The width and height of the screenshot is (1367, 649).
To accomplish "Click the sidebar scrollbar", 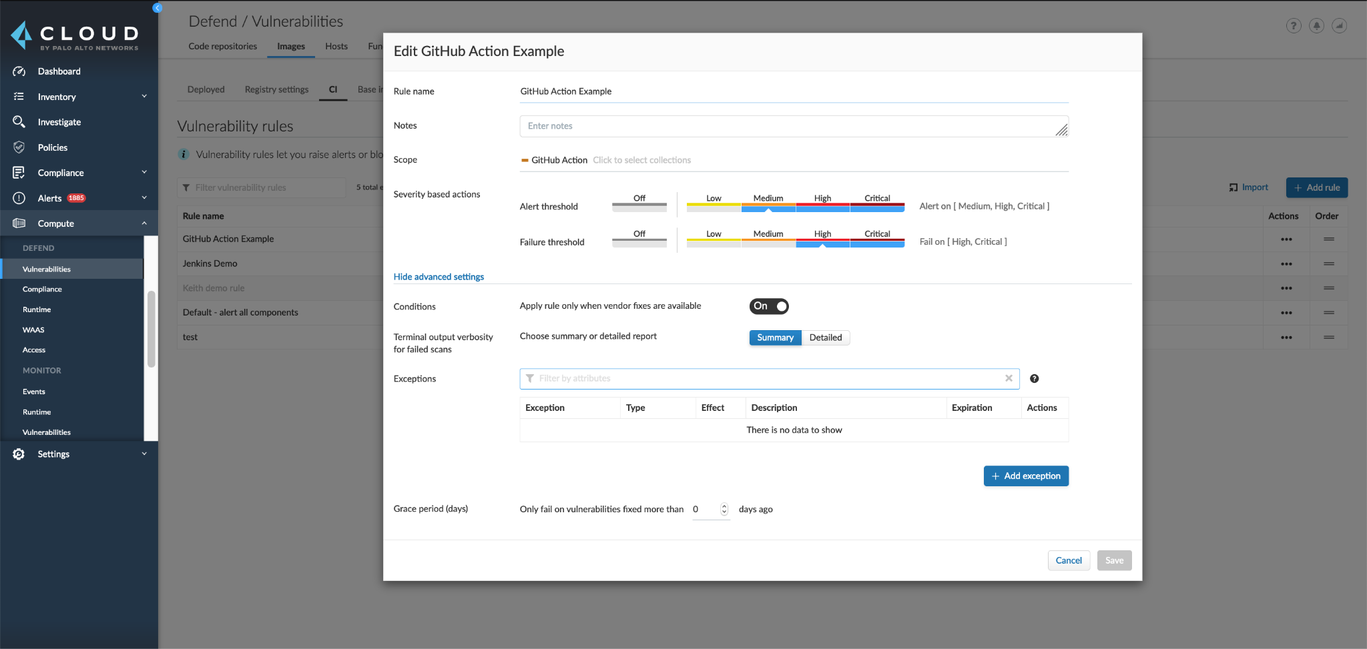I will pos(152,329).
